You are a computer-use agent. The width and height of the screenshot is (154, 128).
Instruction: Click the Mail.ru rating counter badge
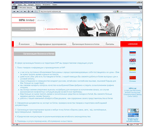tap(133, 115)
